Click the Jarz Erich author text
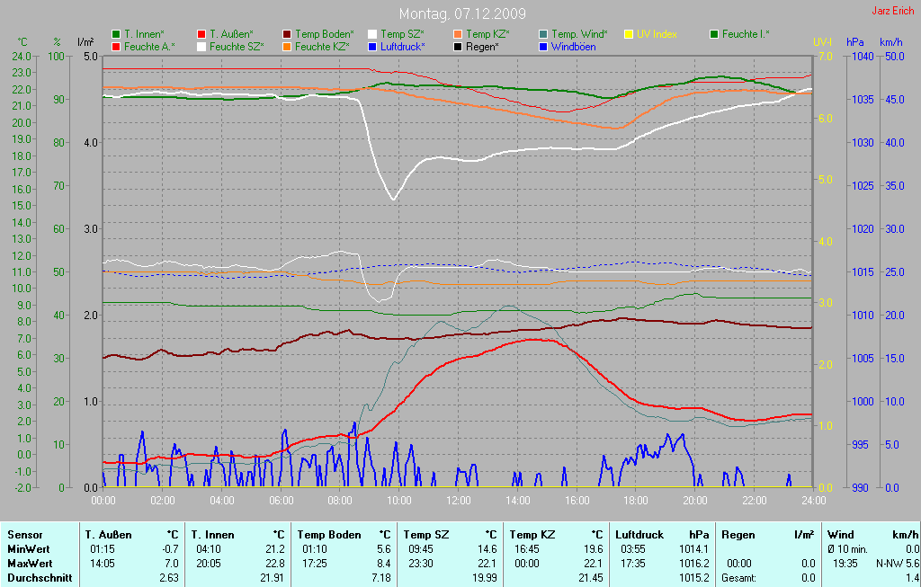The width and height of the screenshot is (921, 587). point(893,11)
